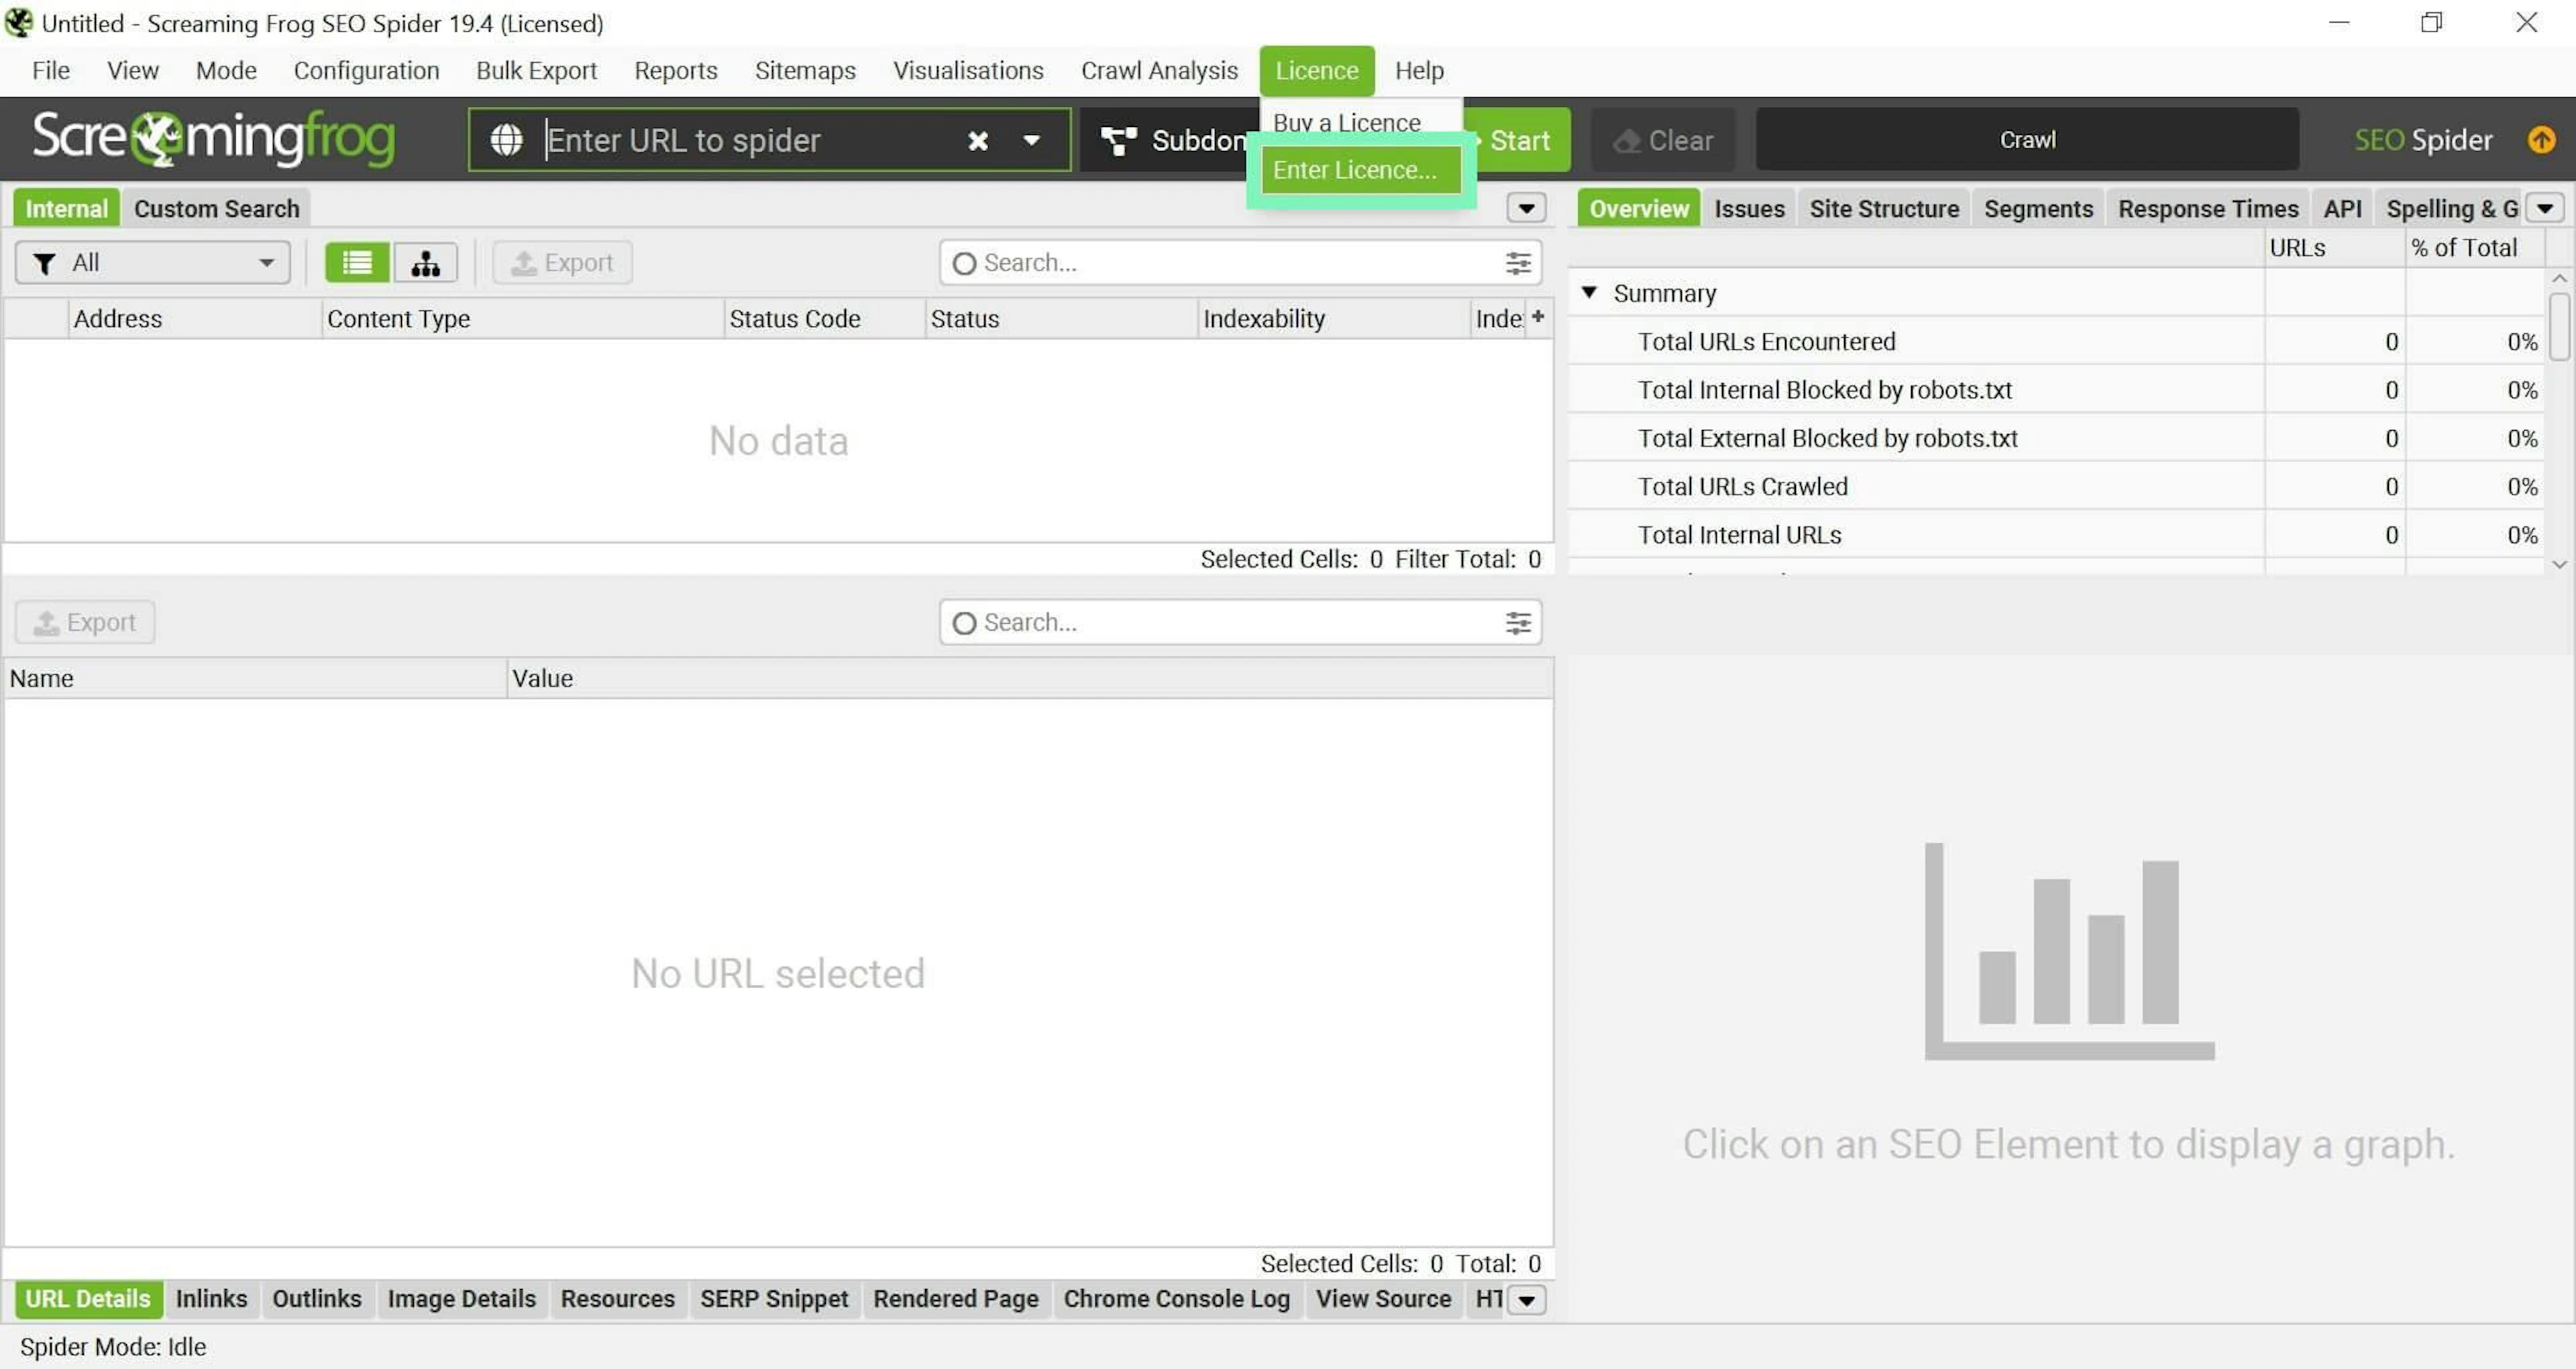
Task: Click the orange upgrade arrow icon
Action: point(2541,140)
